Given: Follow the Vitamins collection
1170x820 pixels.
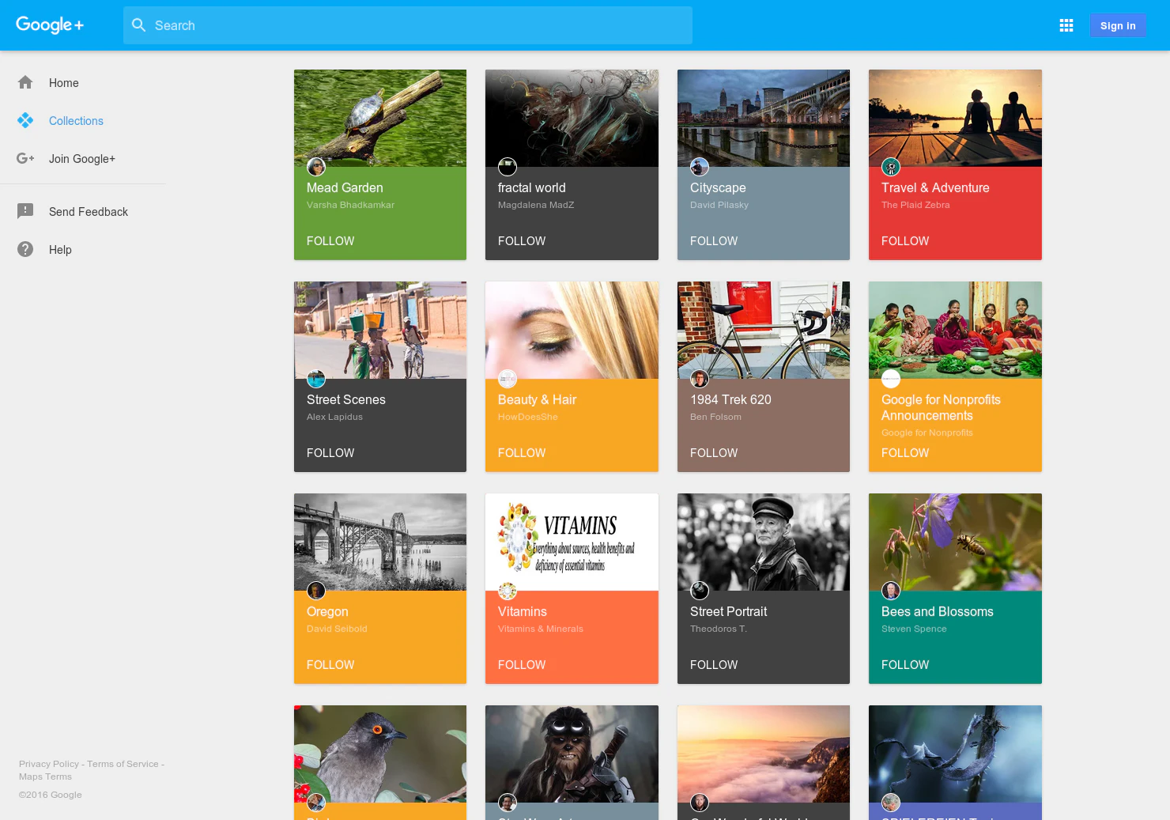Looking at the screenshot, I should [522, 664].
